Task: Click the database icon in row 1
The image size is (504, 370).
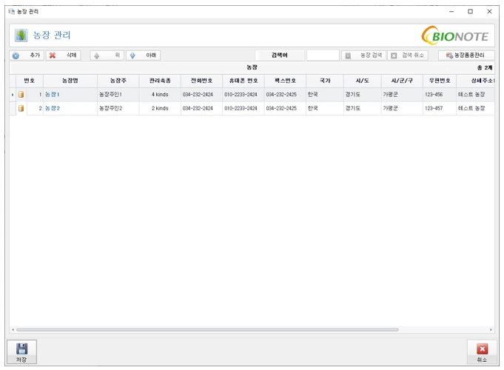Action: (21, 95)
